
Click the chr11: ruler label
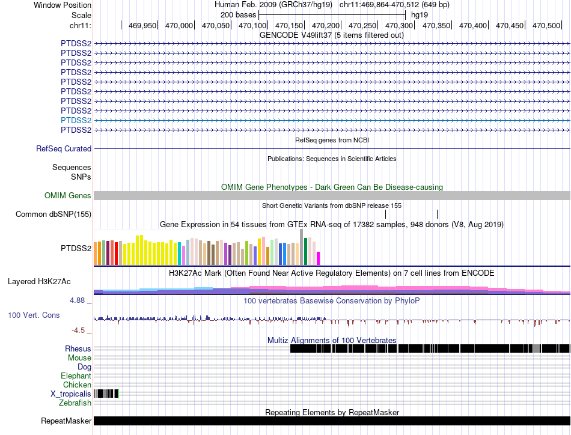[x=81, y=25]
